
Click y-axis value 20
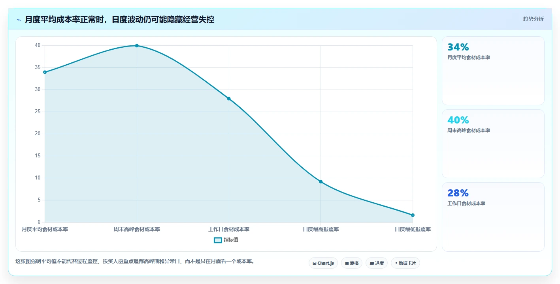[38, 134]
